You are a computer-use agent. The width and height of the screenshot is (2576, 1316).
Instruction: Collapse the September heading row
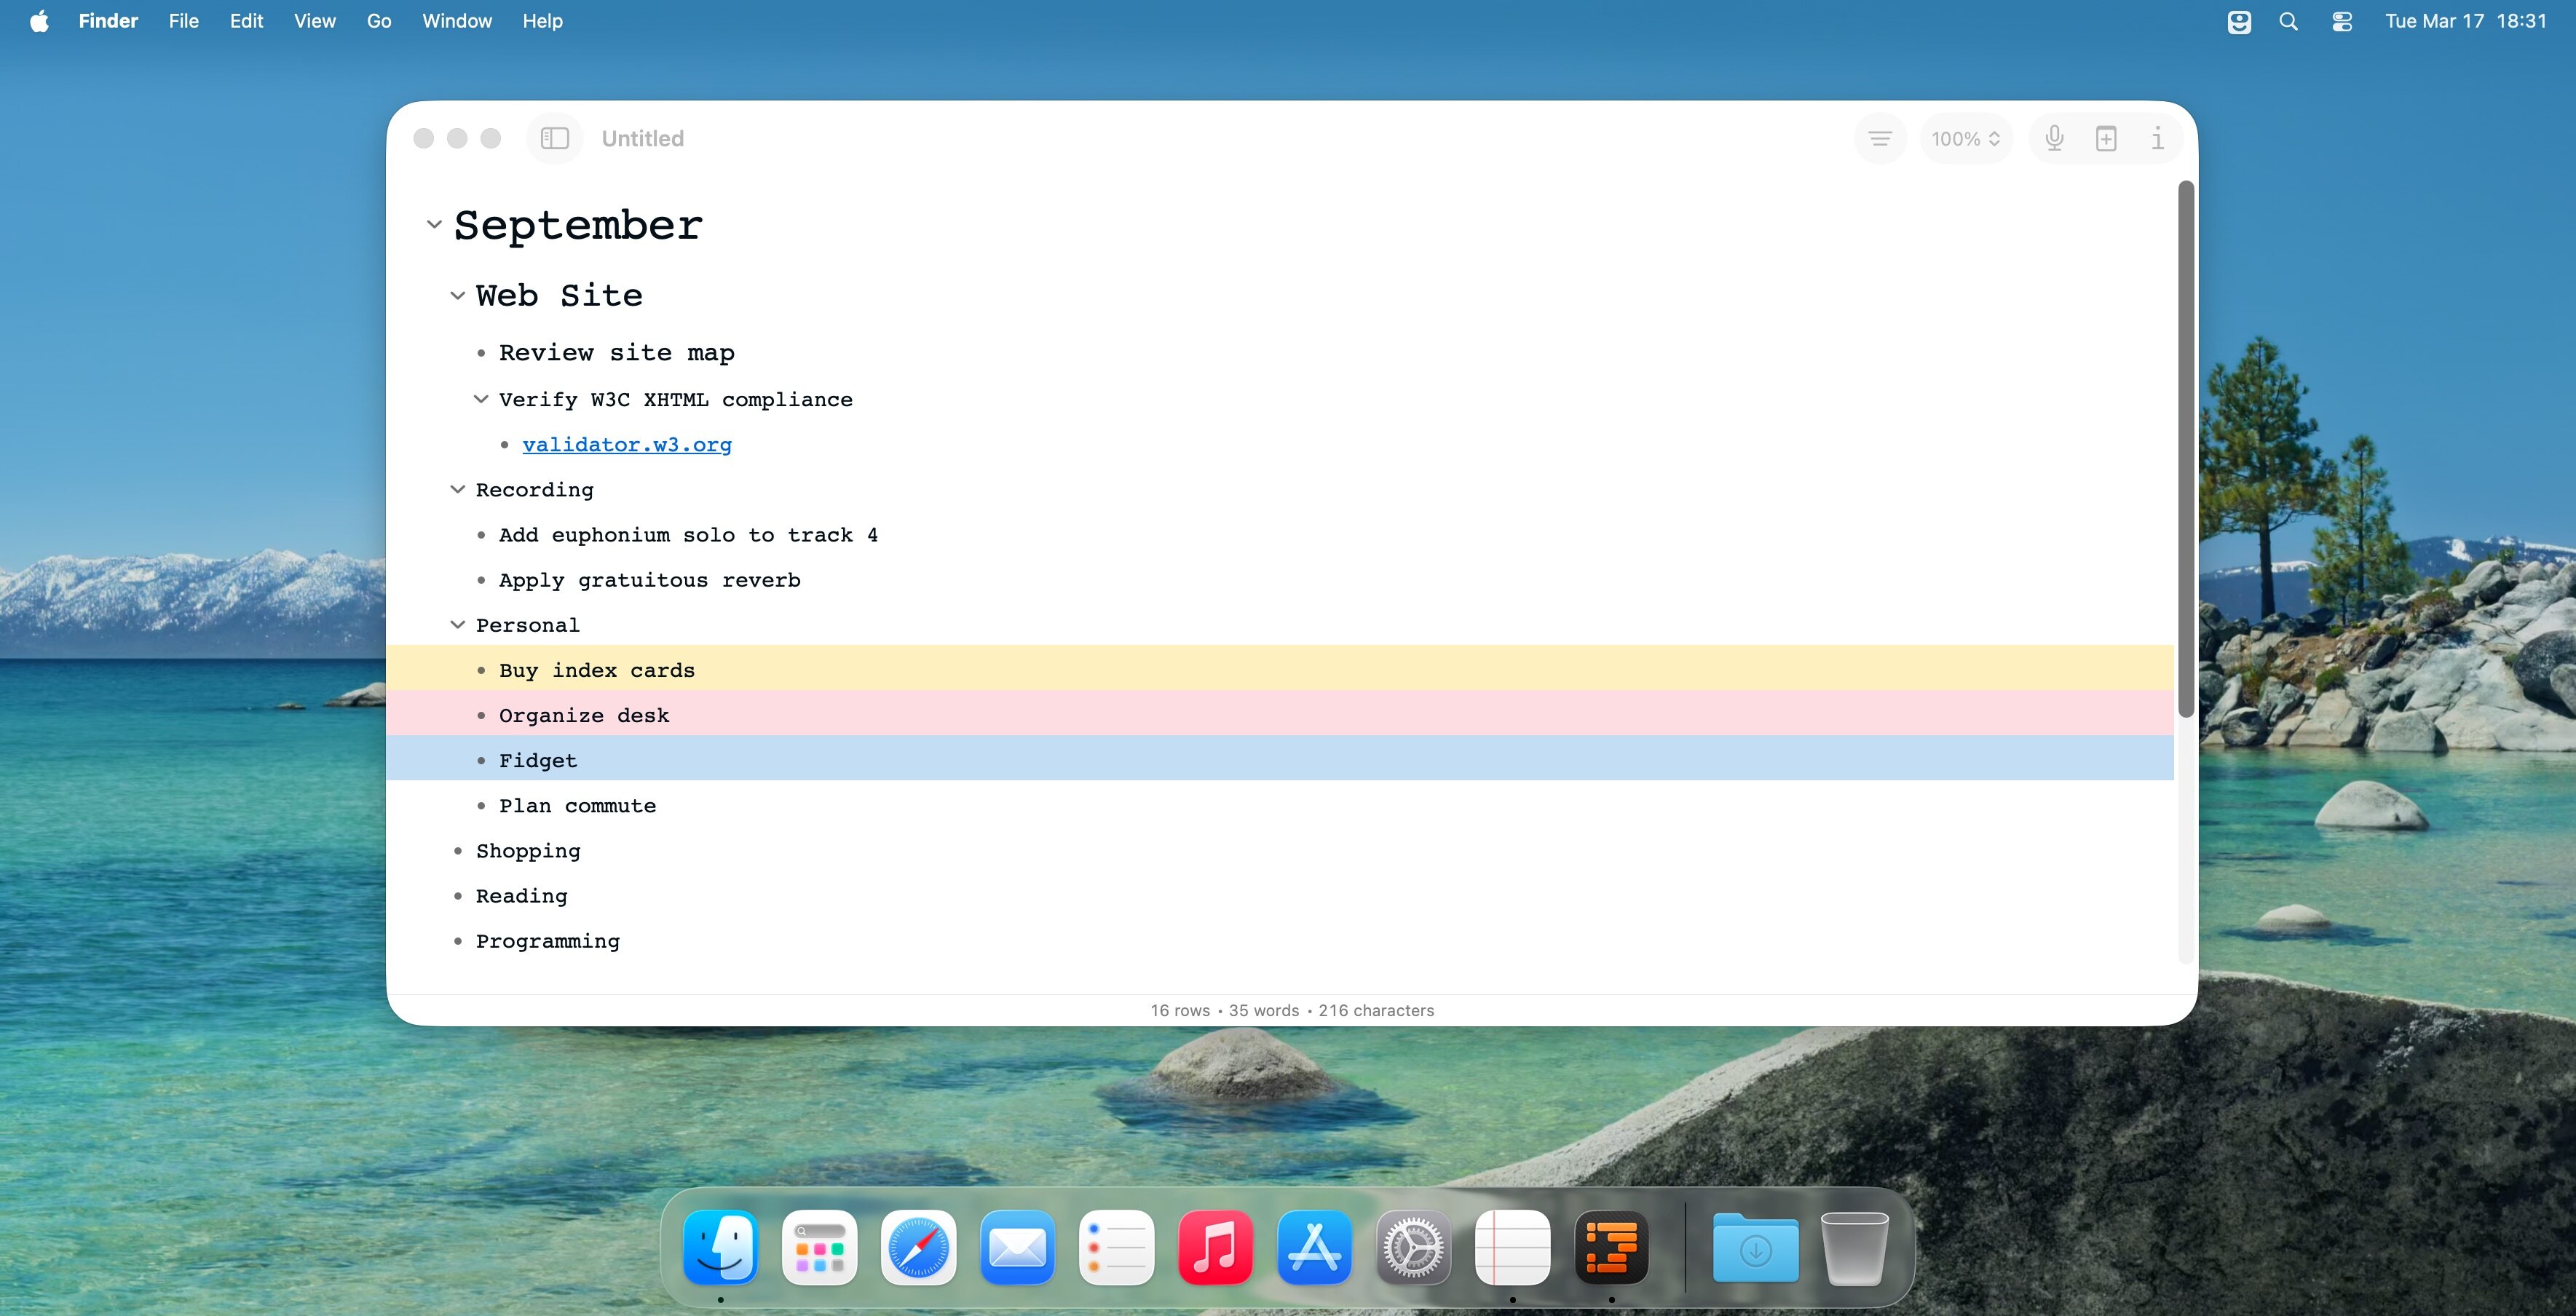click(x=434, y=224)
